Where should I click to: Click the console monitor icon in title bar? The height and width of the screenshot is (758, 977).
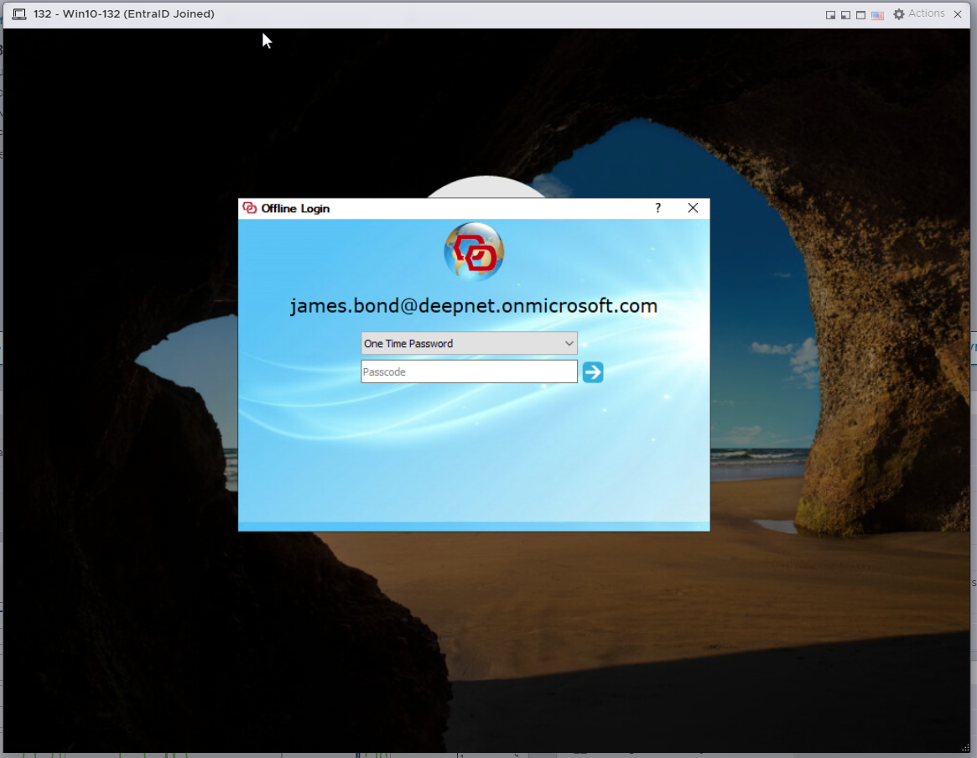click(19, 14)
